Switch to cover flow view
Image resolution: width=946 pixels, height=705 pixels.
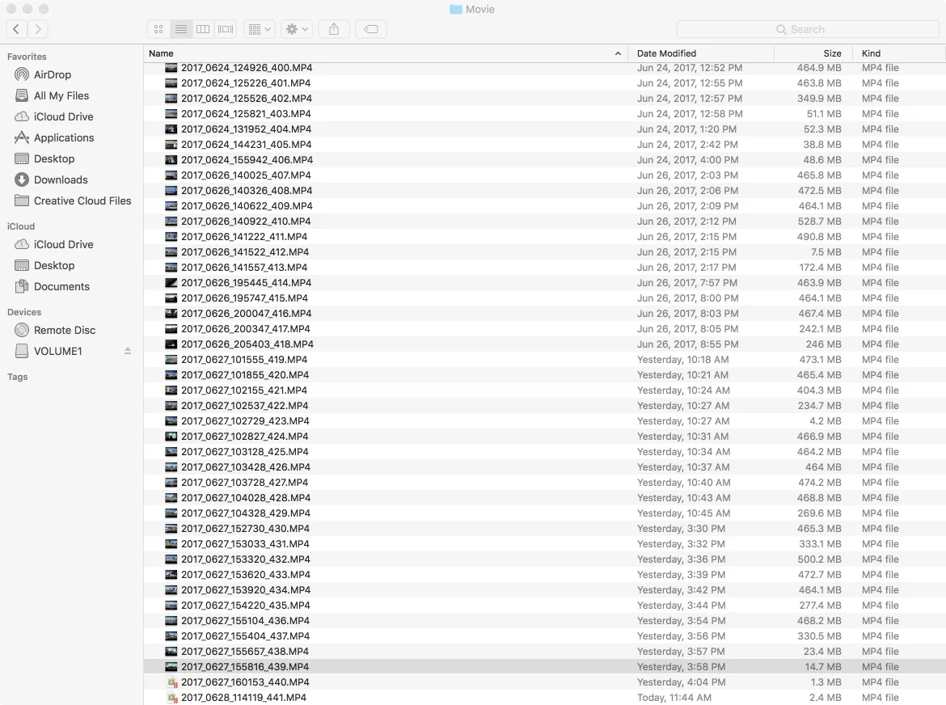[226, 29]
